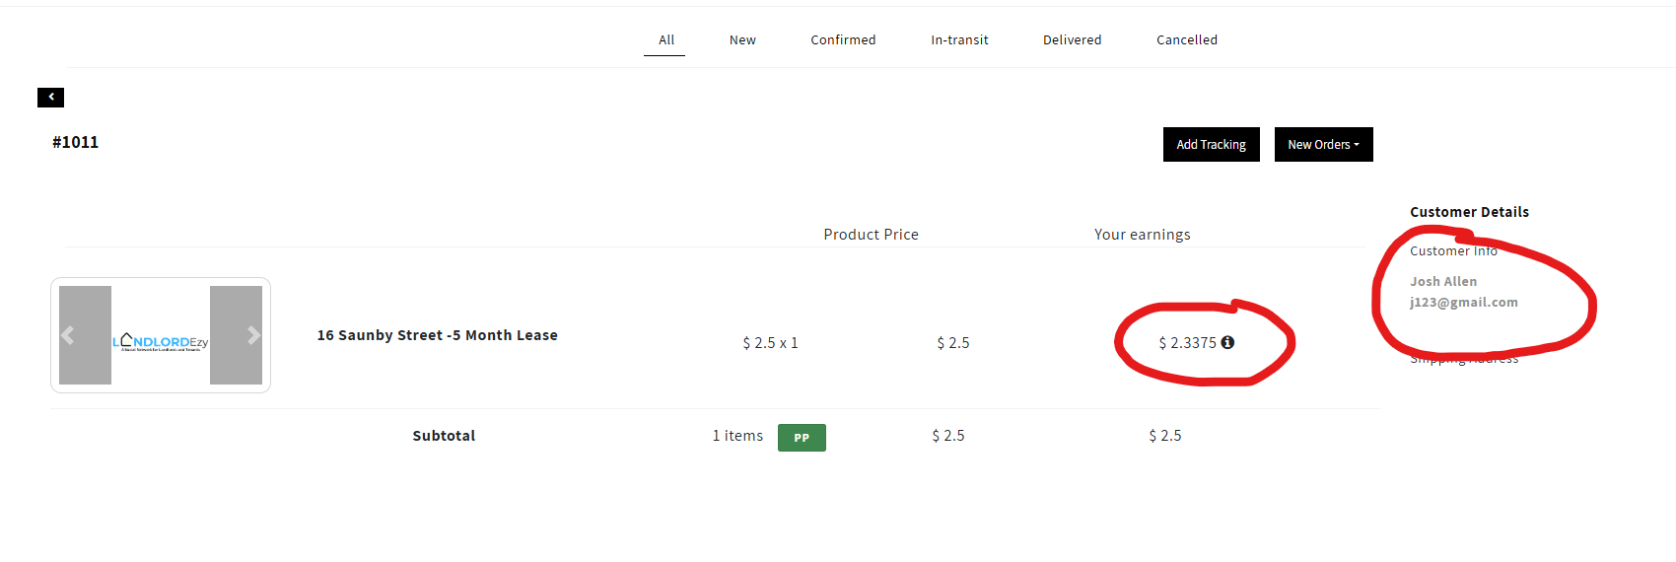1676x562 pixels.
Task: Click the green PP badge
Action: tap(802, 437)
